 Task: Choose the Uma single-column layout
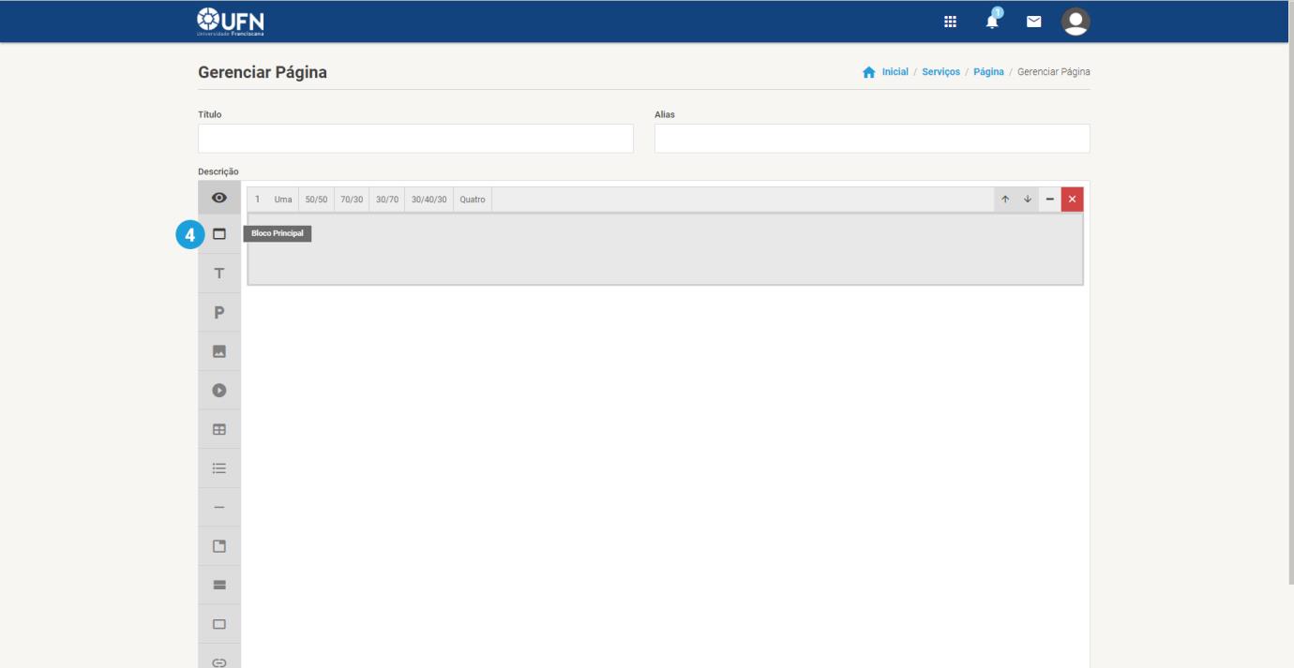pyautogui.click(x=283, y=200)
